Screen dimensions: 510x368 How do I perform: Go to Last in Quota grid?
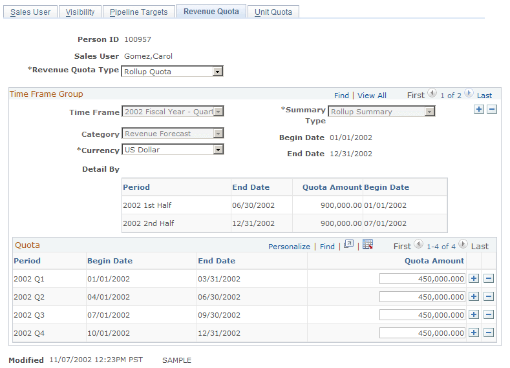[x=480, y=247]
